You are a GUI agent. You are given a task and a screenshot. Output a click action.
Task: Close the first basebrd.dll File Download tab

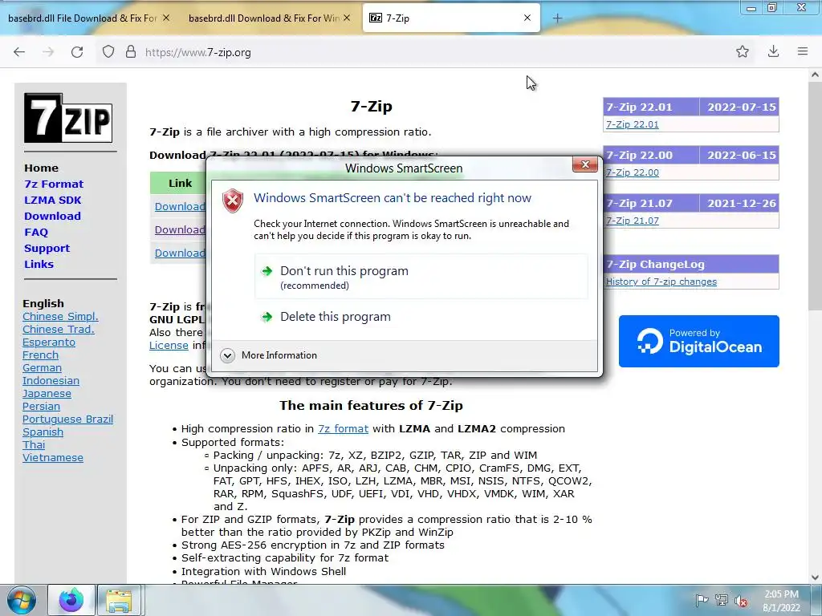pyautogui.click(x=166, y=18)
